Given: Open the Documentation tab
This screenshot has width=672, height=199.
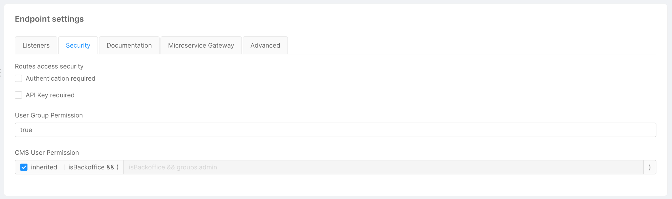Looking at the screenshot, I should point(129,46).
